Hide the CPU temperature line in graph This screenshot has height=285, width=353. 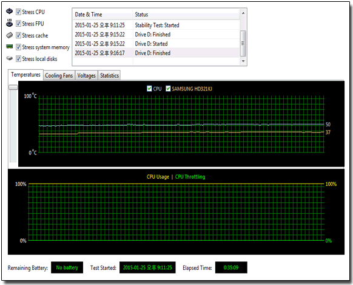point(149,88)
